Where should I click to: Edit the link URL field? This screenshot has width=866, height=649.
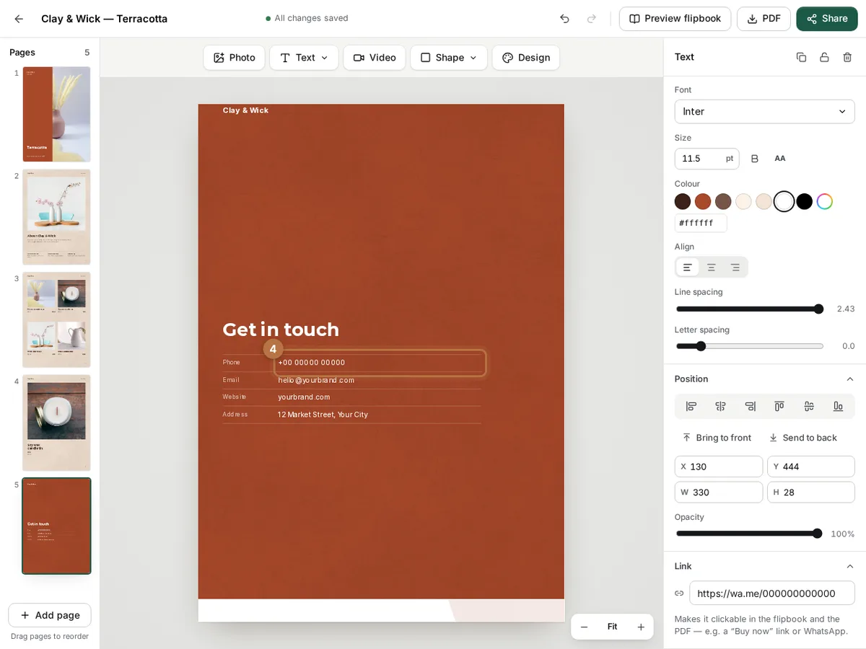click(x=772, y=593)
